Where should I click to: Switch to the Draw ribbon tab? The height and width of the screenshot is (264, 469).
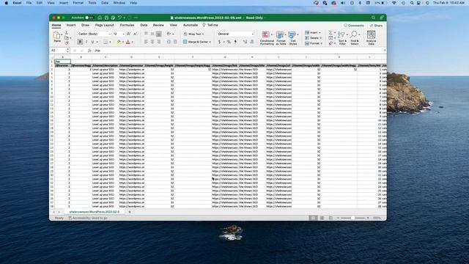tap(85, 25)
